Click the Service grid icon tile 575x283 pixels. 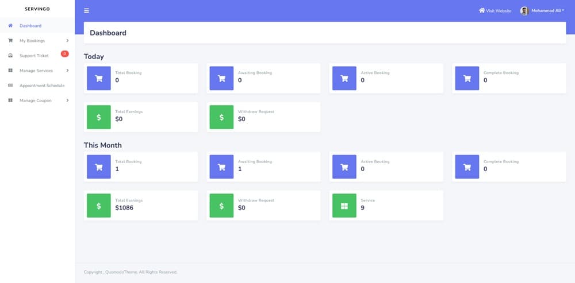click(344, 206)
